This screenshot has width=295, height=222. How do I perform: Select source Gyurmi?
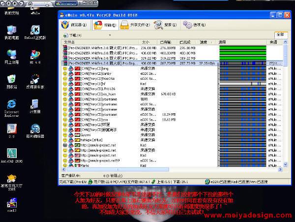pyautogui.click(x=173, y=135)
